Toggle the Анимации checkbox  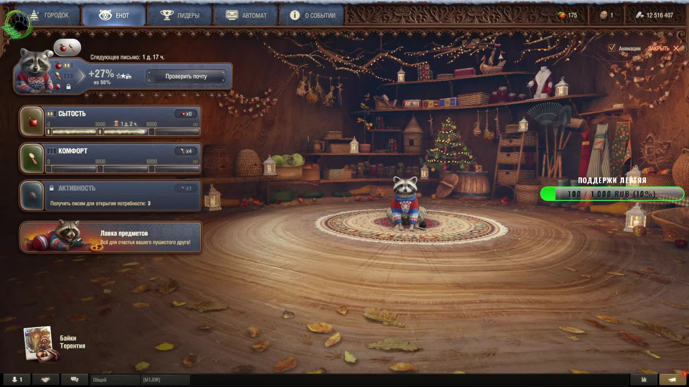point(612,48)
